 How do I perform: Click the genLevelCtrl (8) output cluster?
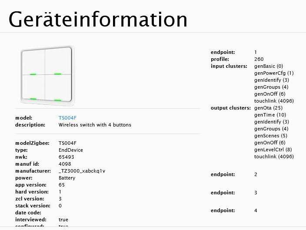tap(273, 150)
